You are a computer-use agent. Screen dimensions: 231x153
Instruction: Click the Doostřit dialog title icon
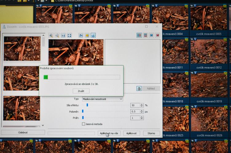[4, 27]
